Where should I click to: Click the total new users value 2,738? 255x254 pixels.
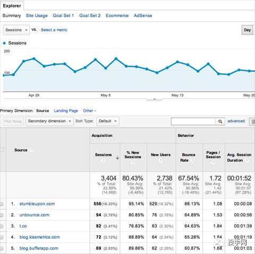point(165,178)
